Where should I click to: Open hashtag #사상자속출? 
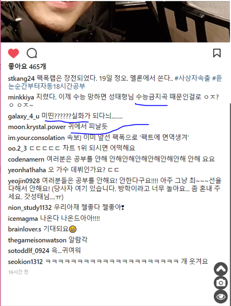click(x=192, y=78)
